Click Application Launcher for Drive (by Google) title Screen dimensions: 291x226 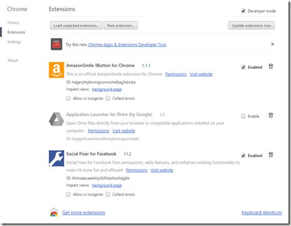(x=110, y=115)
